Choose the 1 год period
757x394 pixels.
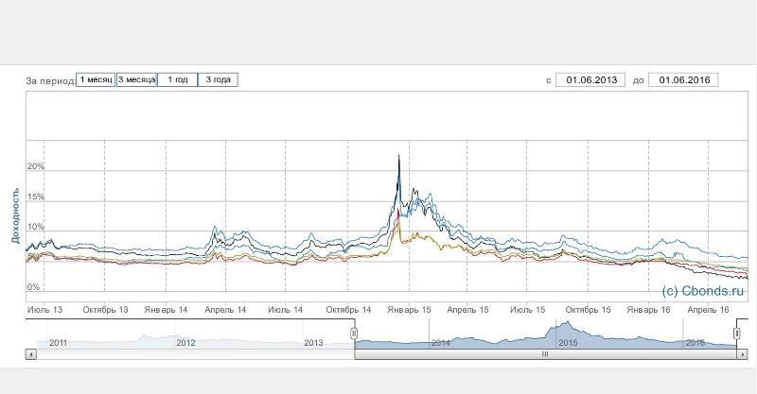[178, 79]
